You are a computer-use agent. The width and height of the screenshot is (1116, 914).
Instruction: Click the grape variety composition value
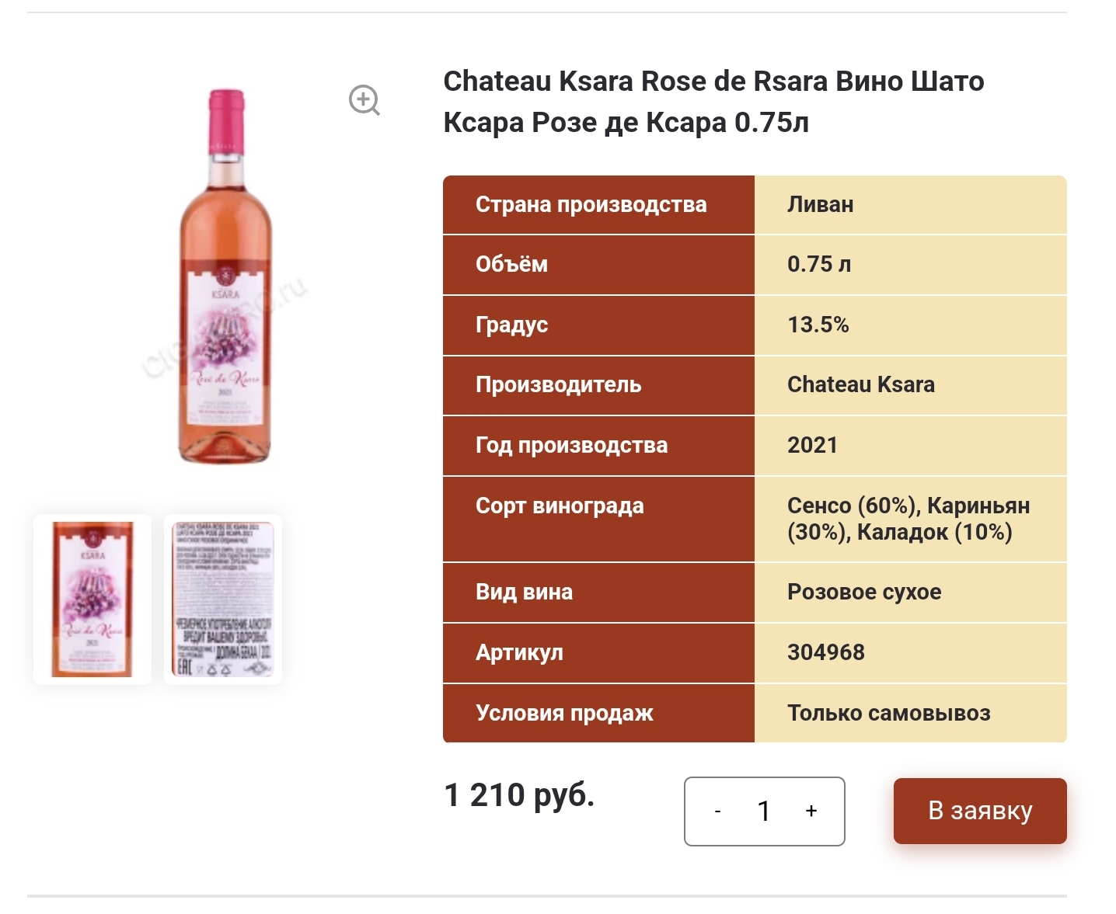point(908,519)
